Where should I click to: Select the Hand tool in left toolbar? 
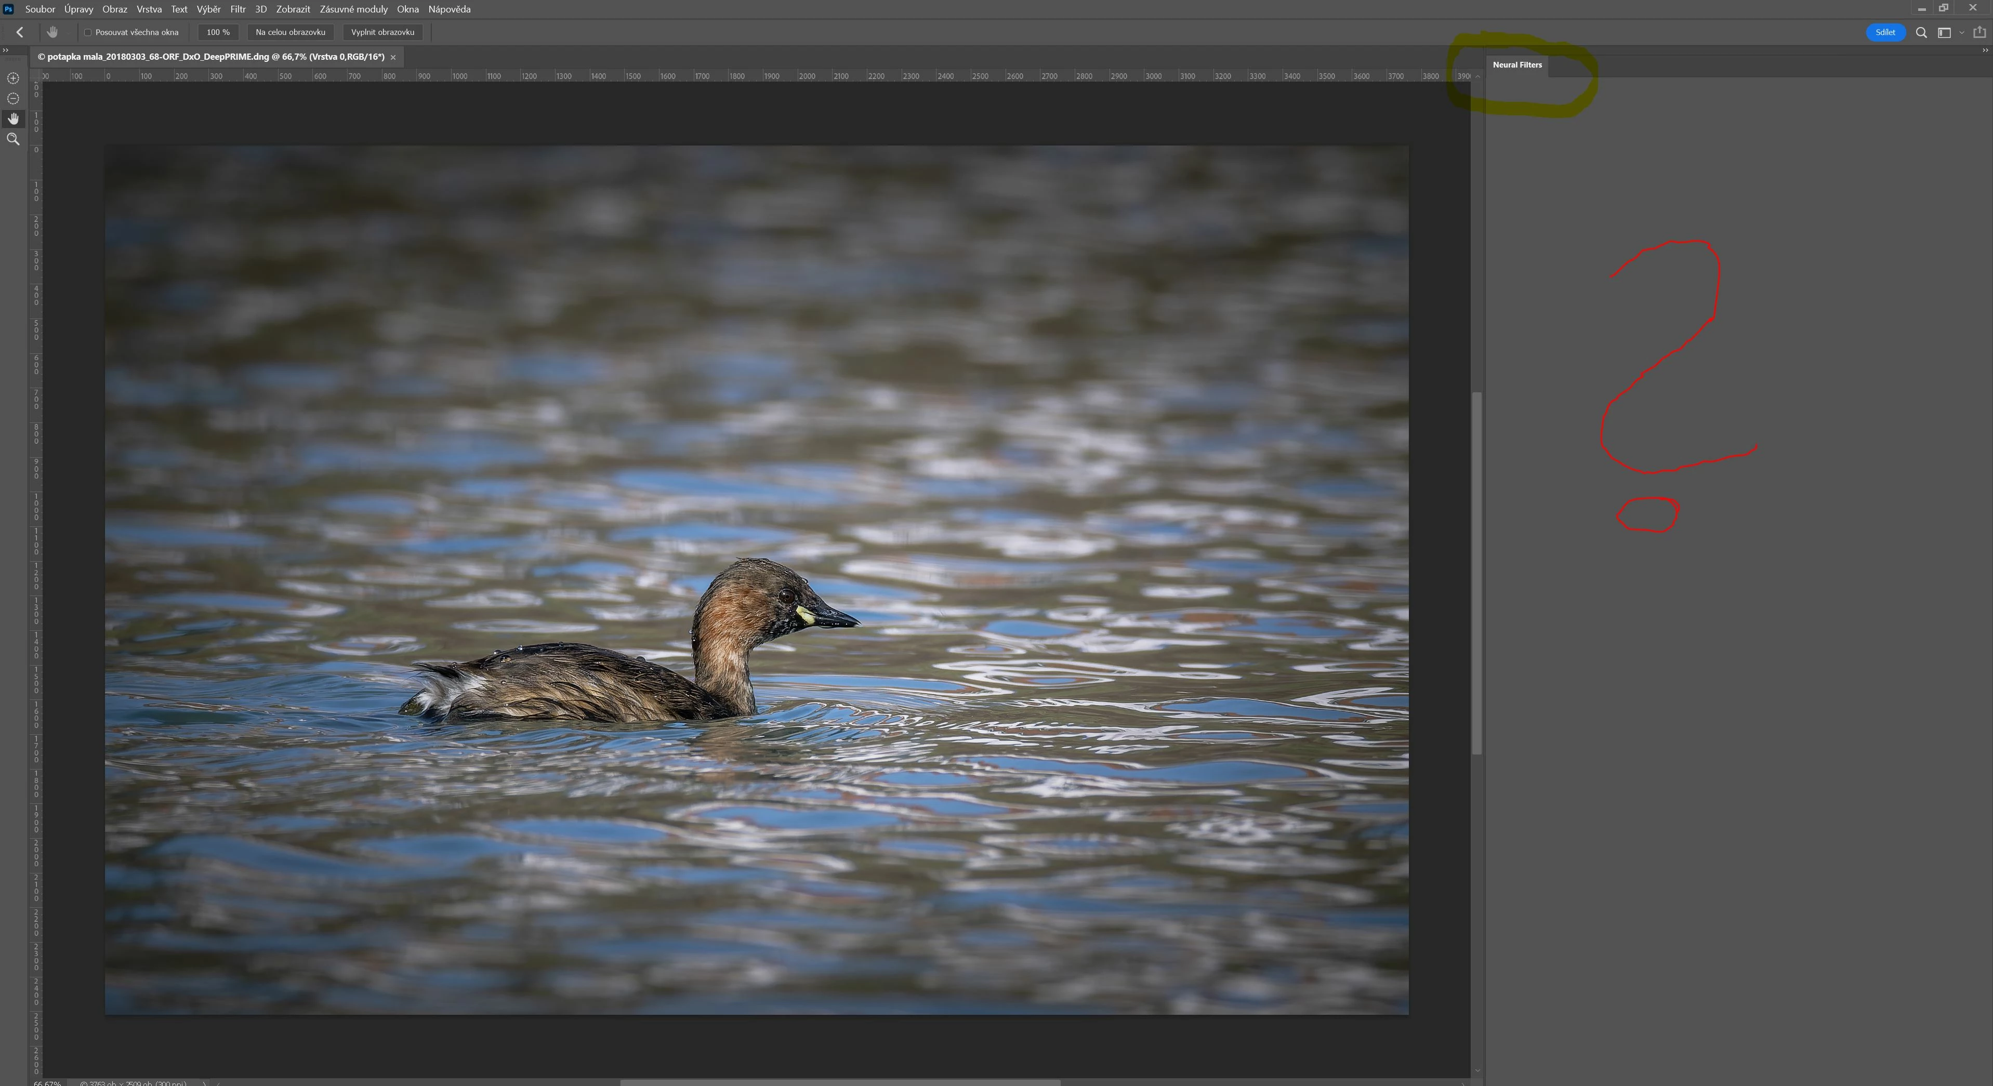pos(13,118)
